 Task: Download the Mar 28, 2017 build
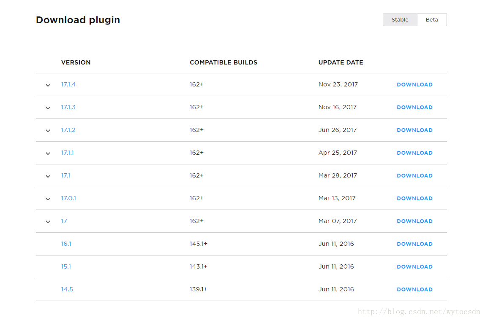[414, 175]
